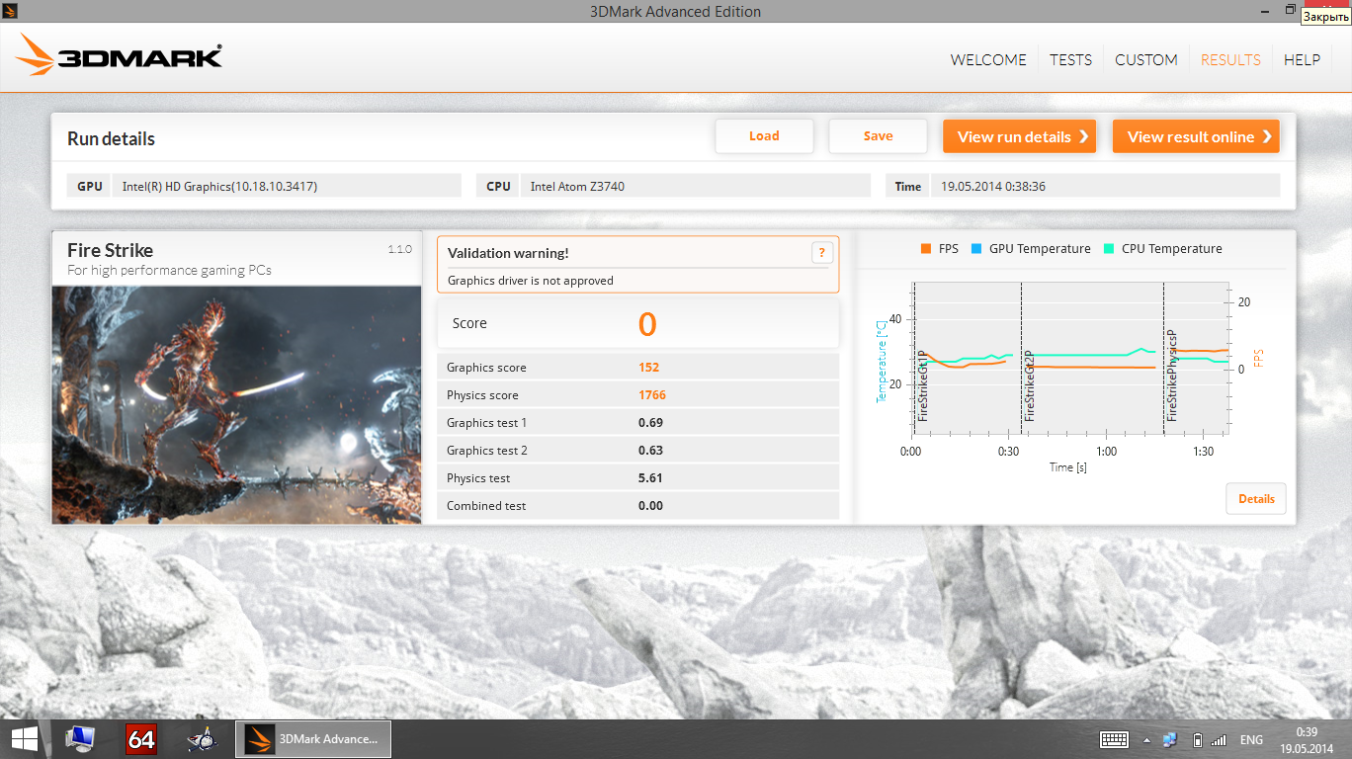Open the touch keyboard tray icon

1115,739
